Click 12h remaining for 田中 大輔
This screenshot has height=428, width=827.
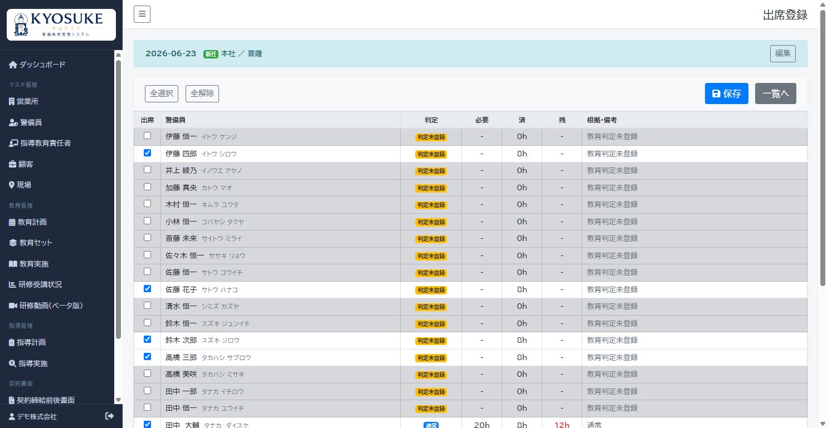click(562, 425)
